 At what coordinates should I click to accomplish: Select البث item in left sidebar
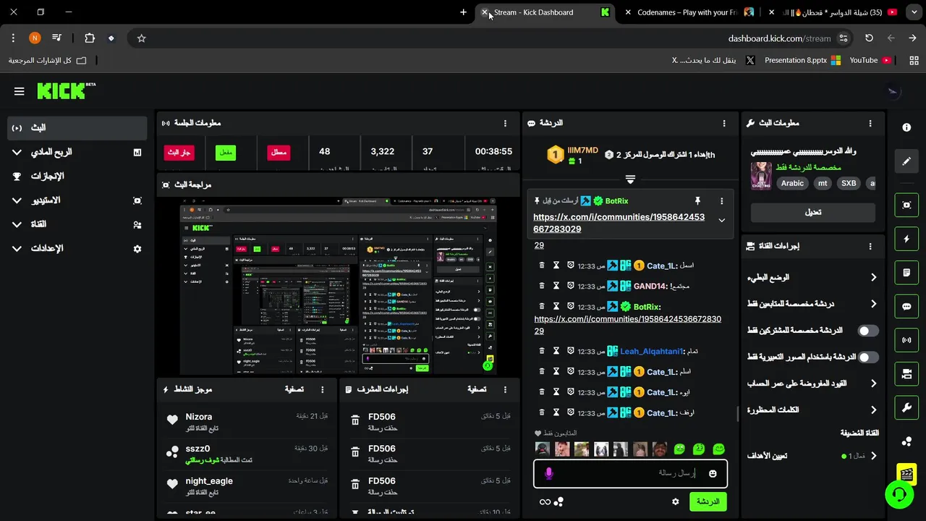pos(77,128)
